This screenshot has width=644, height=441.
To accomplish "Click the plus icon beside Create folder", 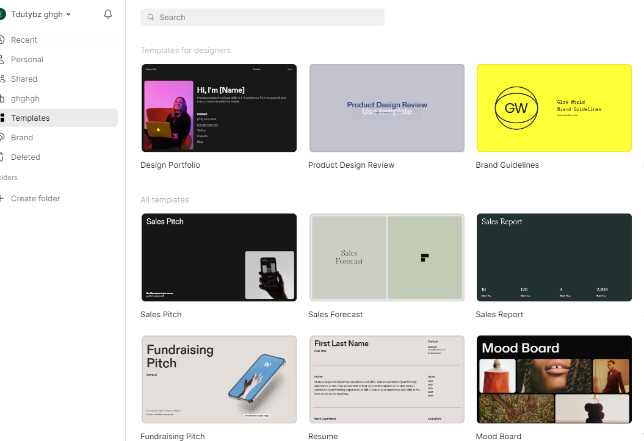I will [2, 198].
